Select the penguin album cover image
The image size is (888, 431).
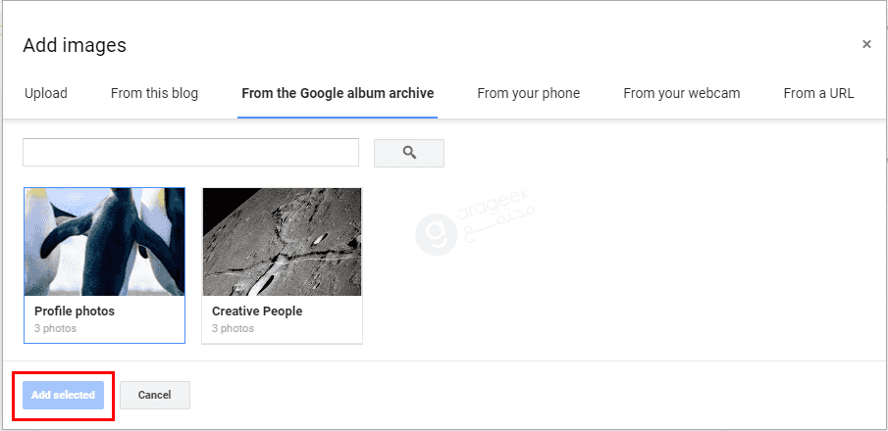(104, 242)
